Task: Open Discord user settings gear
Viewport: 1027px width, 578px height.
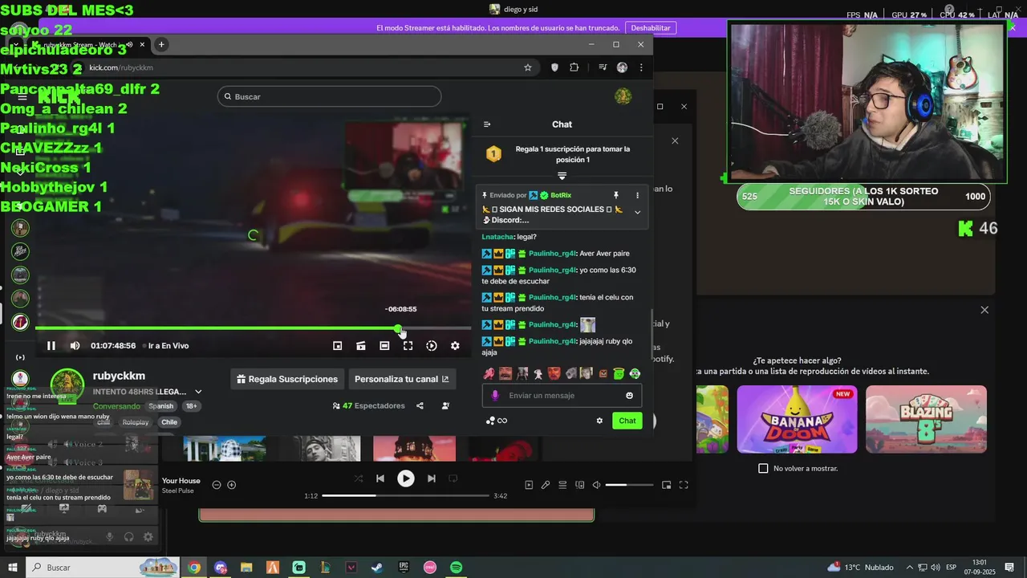Action: tap(148, 536)
